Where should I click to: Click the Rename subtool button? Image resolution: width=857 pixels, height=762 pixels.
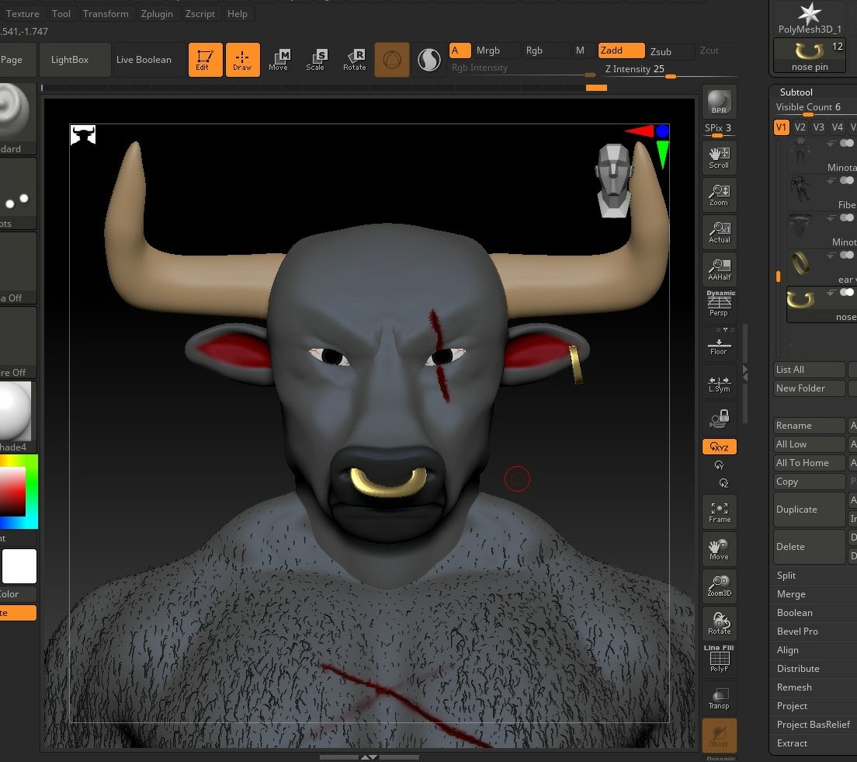pos(810,425)
